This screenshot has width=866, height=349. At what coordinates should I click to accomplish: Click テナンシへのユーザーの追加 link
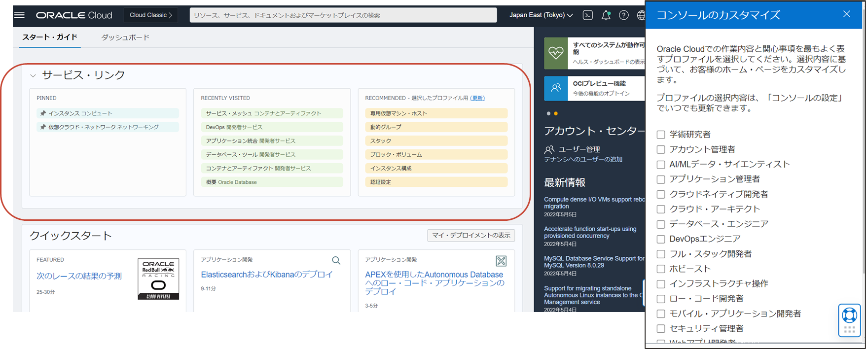coord(583,160)
